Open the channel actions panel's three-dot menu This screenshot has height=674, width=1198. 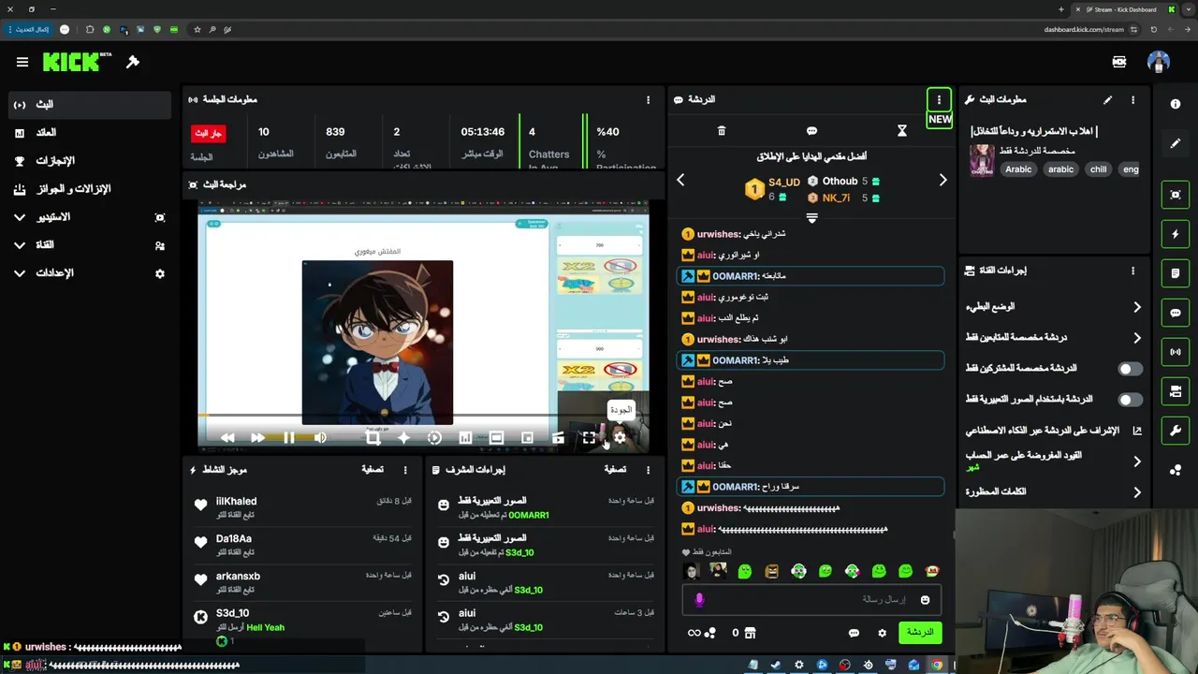pyautogui.click(x=1132, y=271)
